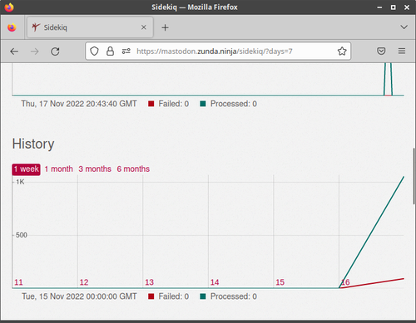
Task: Click the green Processed swatch in upper chart legend
Action: coord(203,104)
